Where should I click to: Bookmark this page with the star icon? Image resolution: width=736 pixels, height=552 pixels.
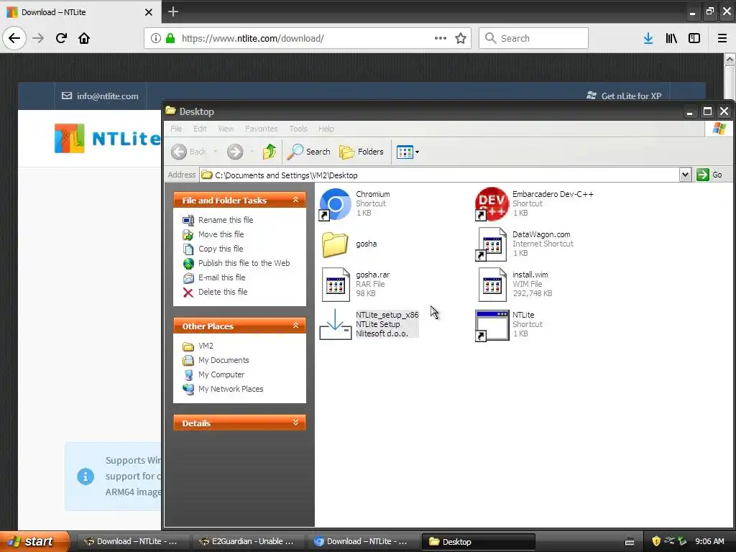click(461, 38)
